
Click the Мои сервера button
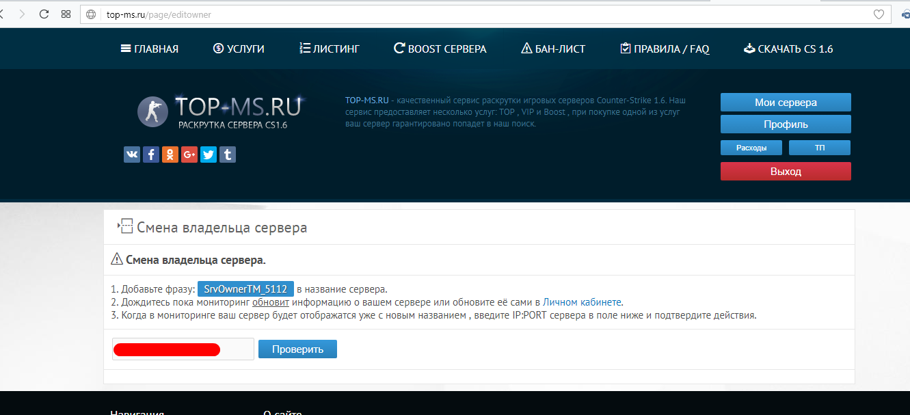(786, 103)
